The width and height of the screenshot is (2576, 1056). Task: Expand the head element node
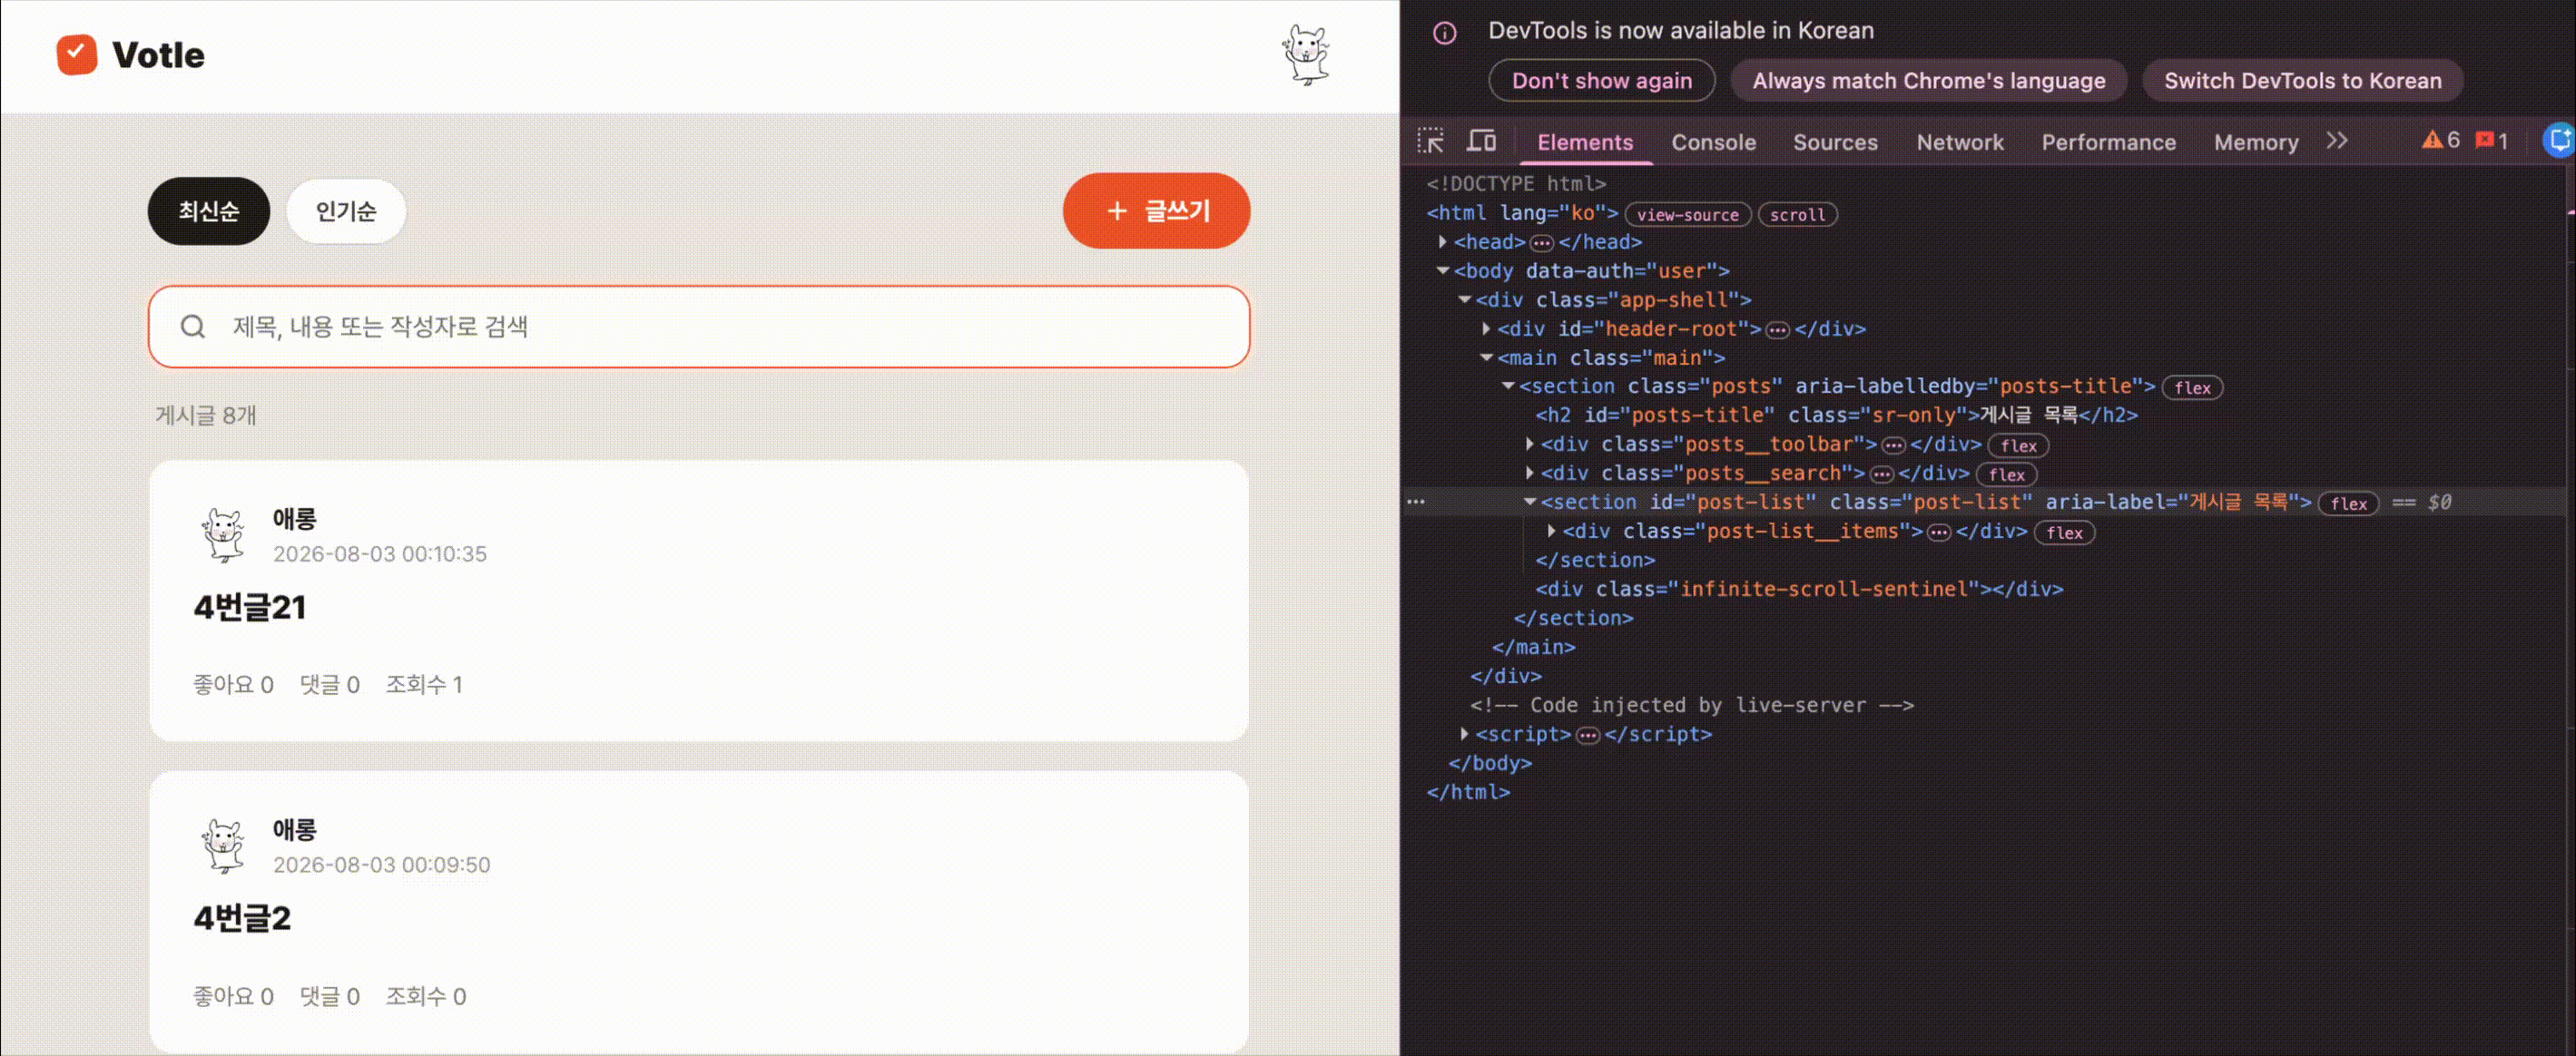tap(1443, 241)
